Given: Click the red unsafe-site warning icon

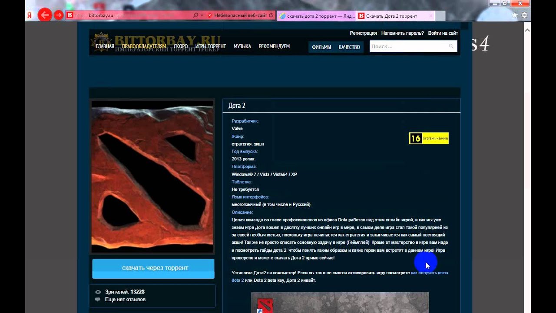Looking at the screenshot, I should click(x=209, y=15).
